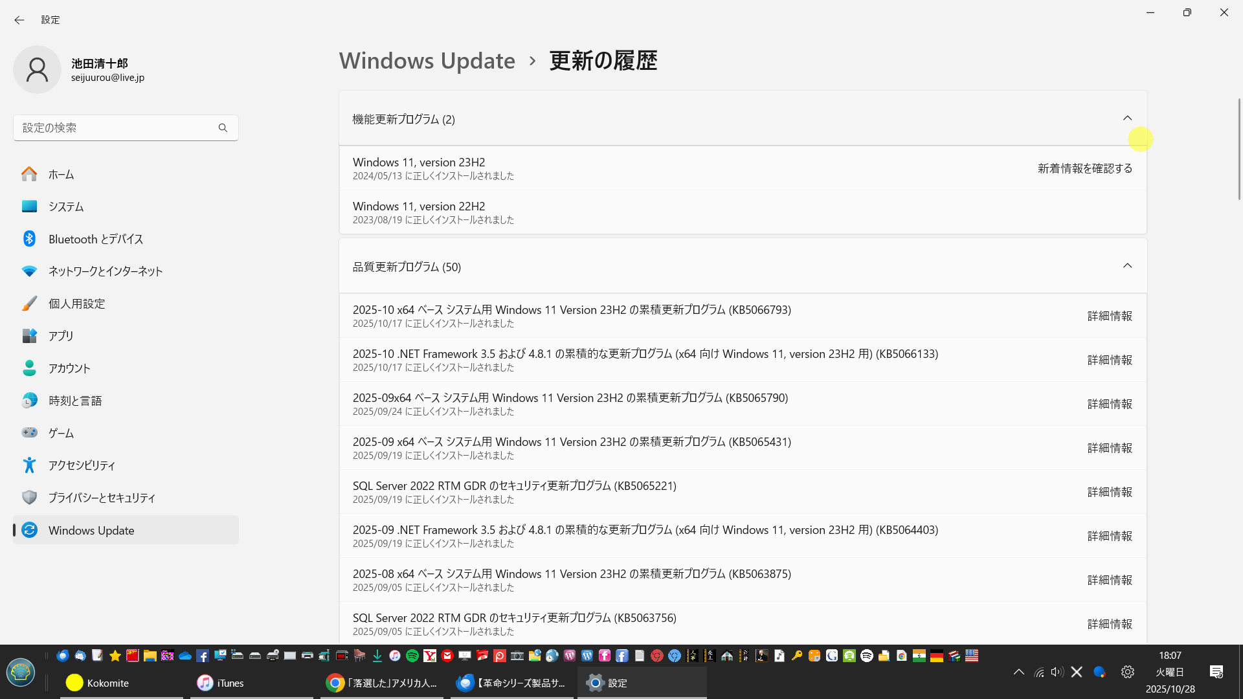The image size is (1243, 699).
Task: Open 詳細情報 for KB5065431
Action: tap(1110, 448)
